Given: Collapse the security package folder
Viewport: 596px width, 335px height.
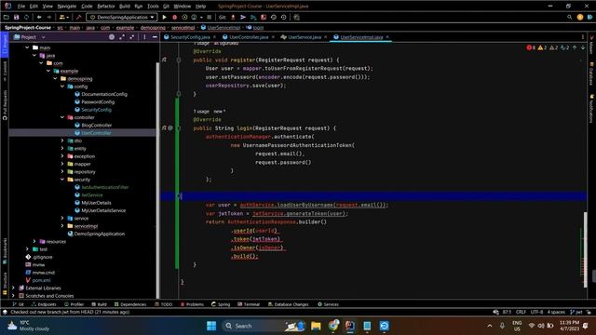Looking at the screenshot, I should coord(62,180).
